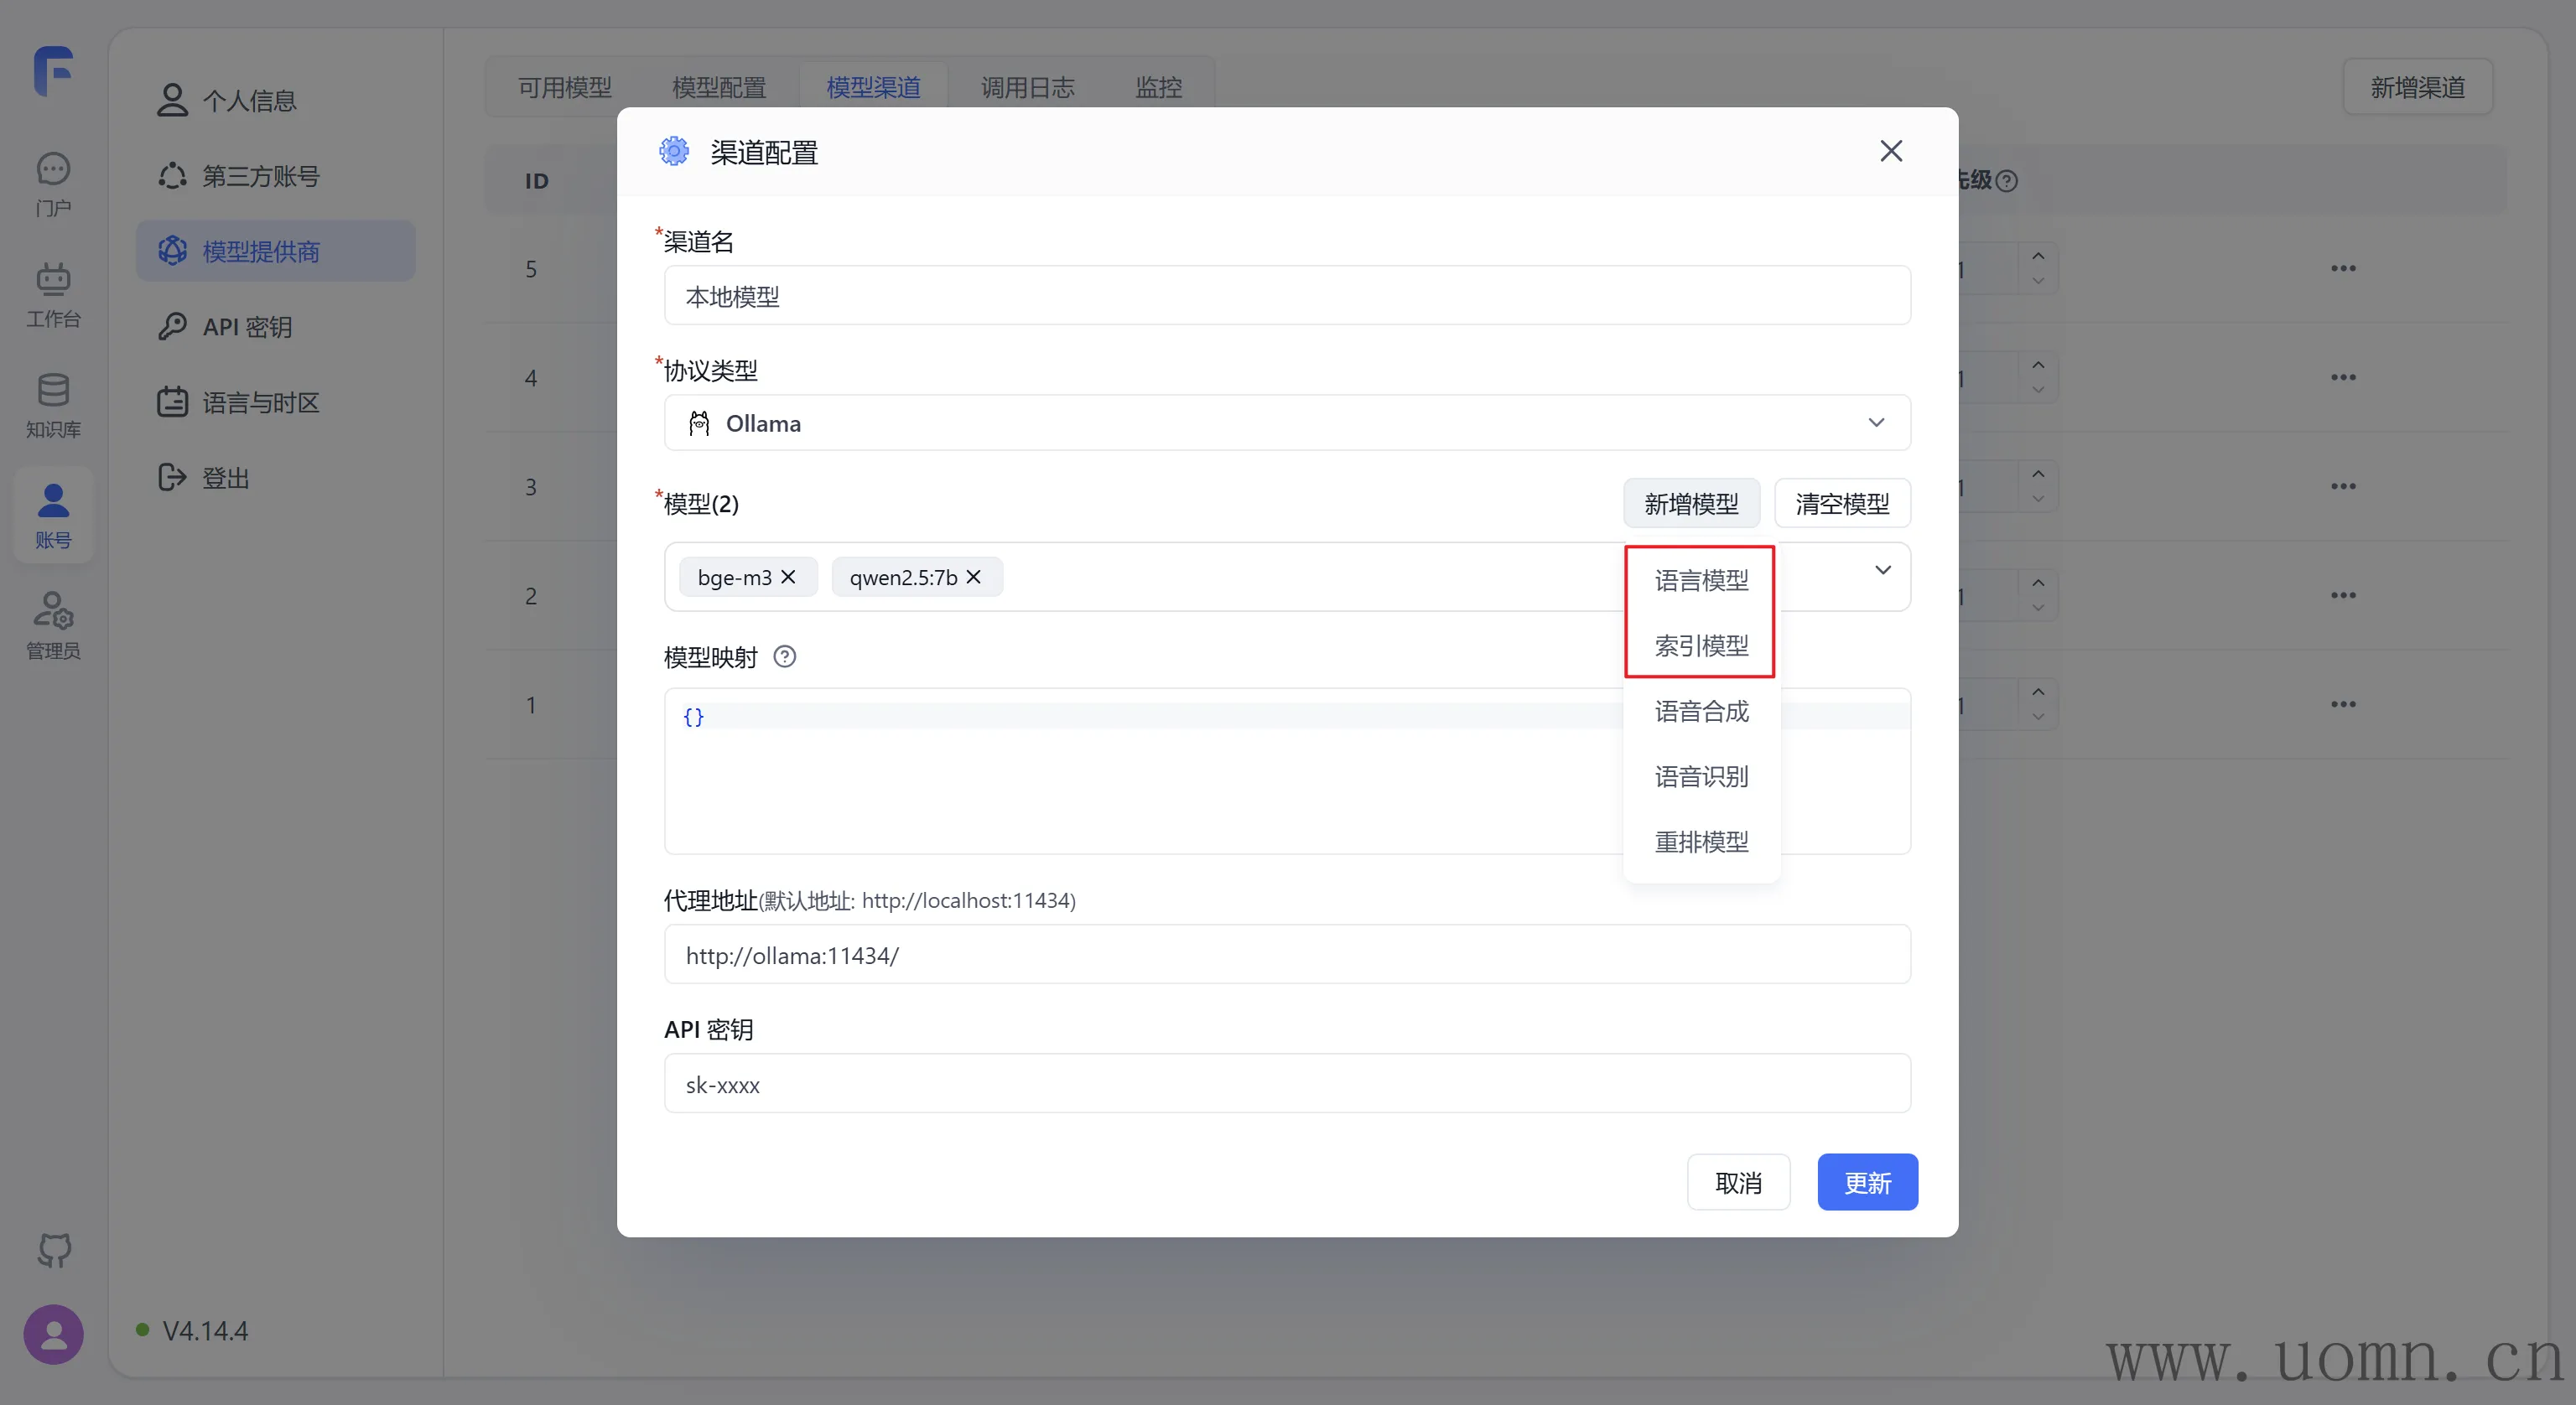Choose 语音合成 from the list

pos(1701,711)
